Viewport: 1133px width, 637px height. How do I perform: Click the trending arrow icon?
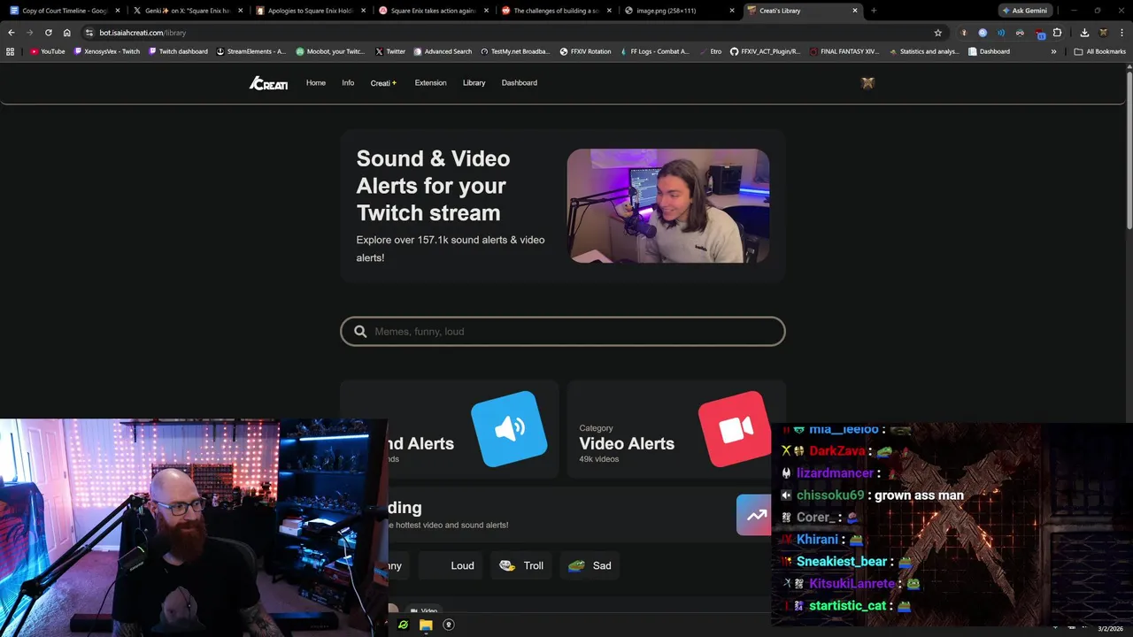tap(755, 515)
